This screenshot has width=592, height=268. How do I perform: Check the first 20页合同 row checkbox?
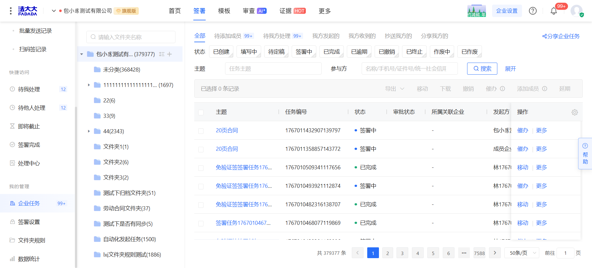[x=201, y=131]
